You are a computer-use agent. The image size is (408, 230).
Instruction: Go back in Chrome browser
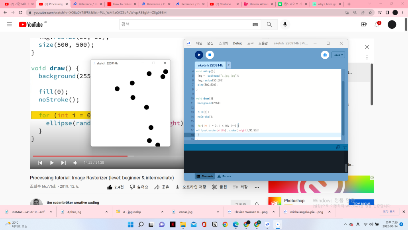pos(5,12)
